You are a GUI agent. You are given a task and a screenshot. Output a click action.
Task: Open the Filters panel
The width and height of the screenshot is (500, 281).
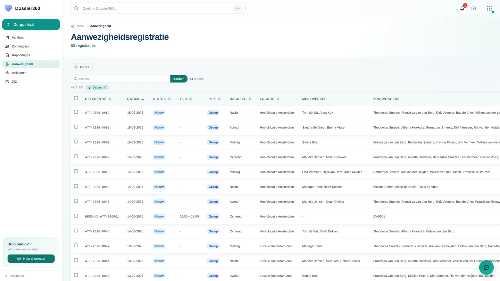click(82, 67)
